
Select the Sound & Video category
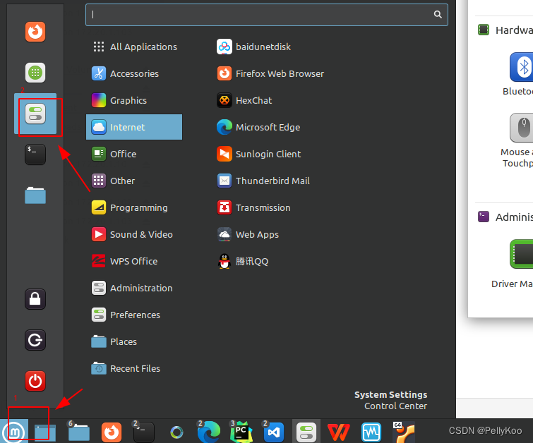[134, 234]
